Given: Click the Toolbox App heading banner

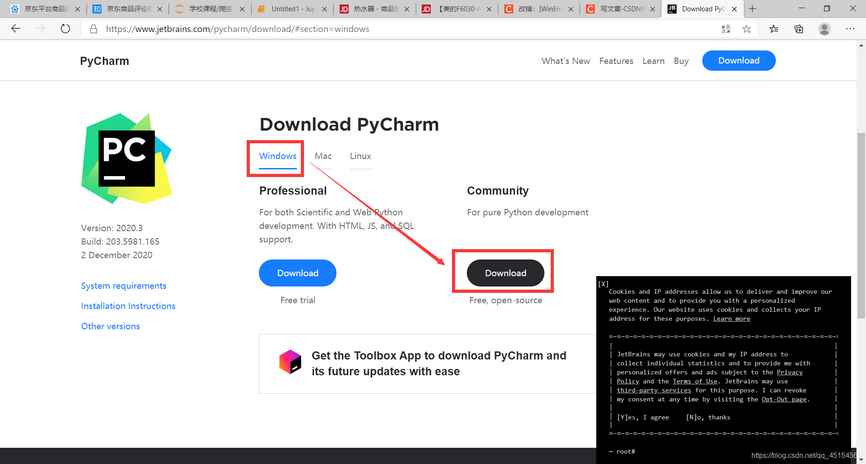Looking at the screenshot, I should [x=438, y=363].
